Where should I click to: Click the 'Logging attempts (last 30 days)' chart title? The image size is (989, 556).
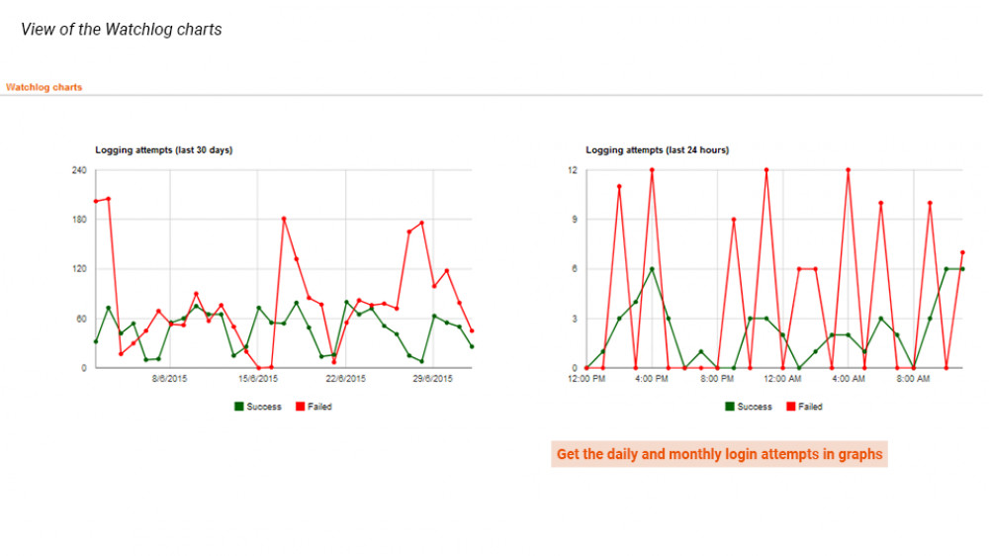coord(163,150)
